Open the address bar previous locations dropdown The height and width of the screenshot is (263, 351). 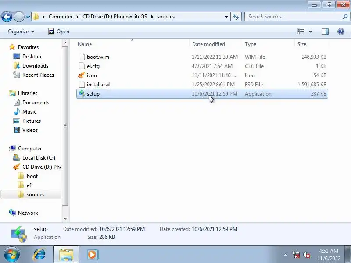(226, 17)
